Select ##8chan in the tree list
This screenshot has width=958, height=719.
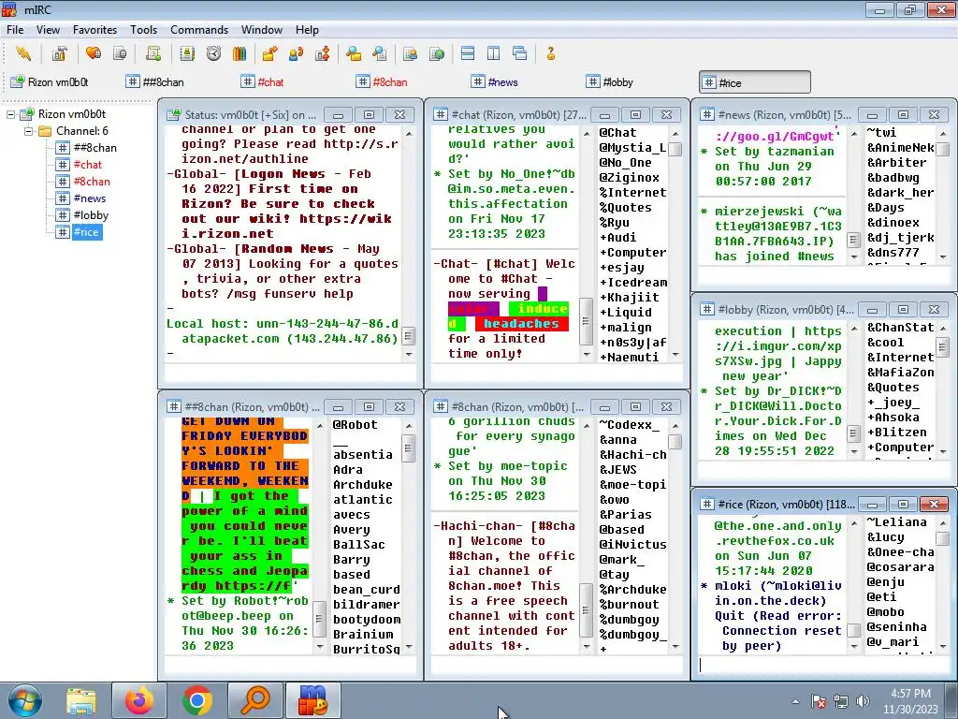pos(94,147)
